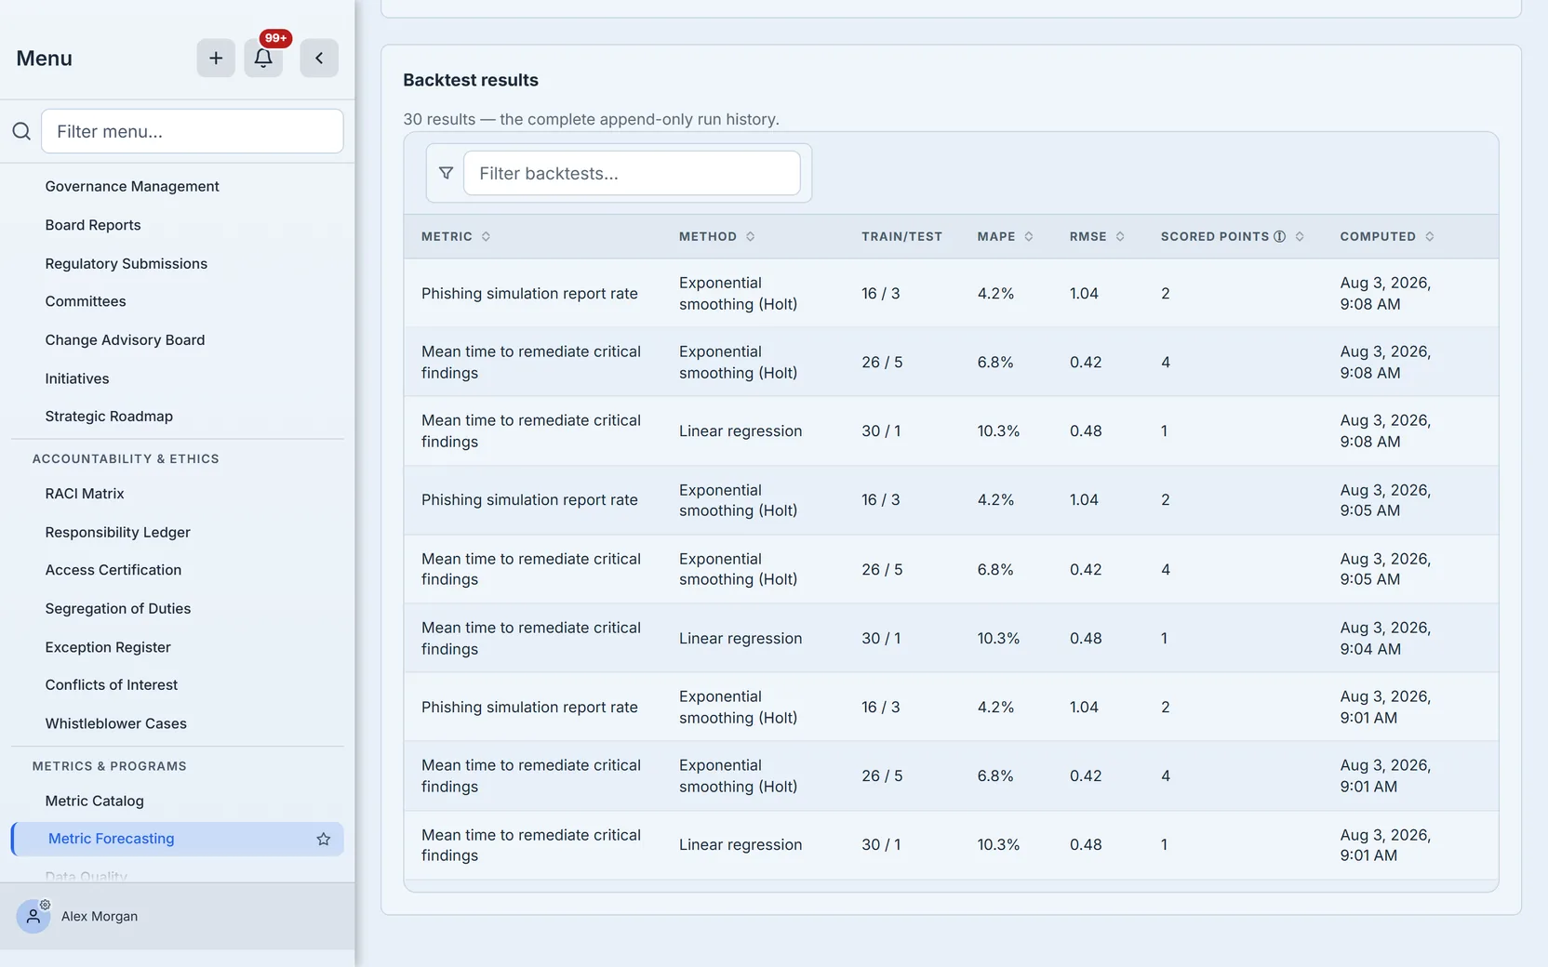Open Exception Register
Viewport: 1548px width, 967px height.
[108, 647]
